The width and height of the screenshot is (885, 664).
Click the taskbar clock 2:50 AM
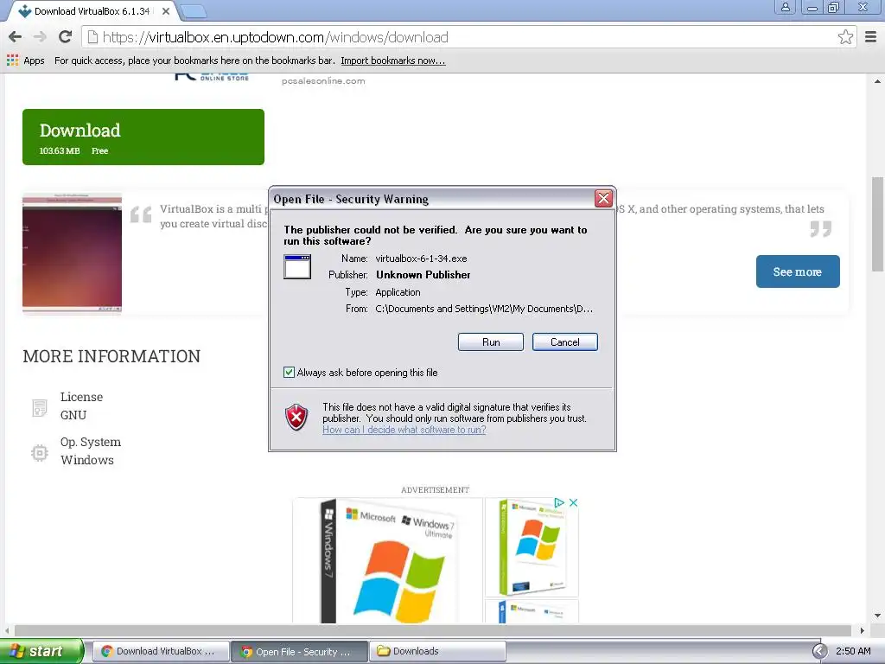click(853, 651)
